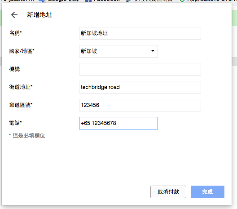Click the empty 機構 input field
This screenshot has width=237, height=209.
click(x=140, y=69)
